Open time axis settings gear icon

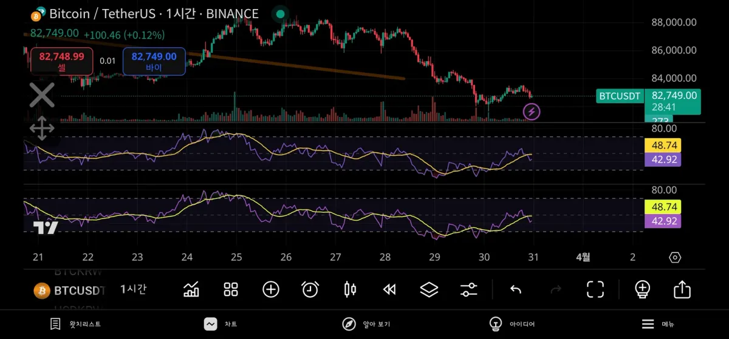(x=675, y=257)
